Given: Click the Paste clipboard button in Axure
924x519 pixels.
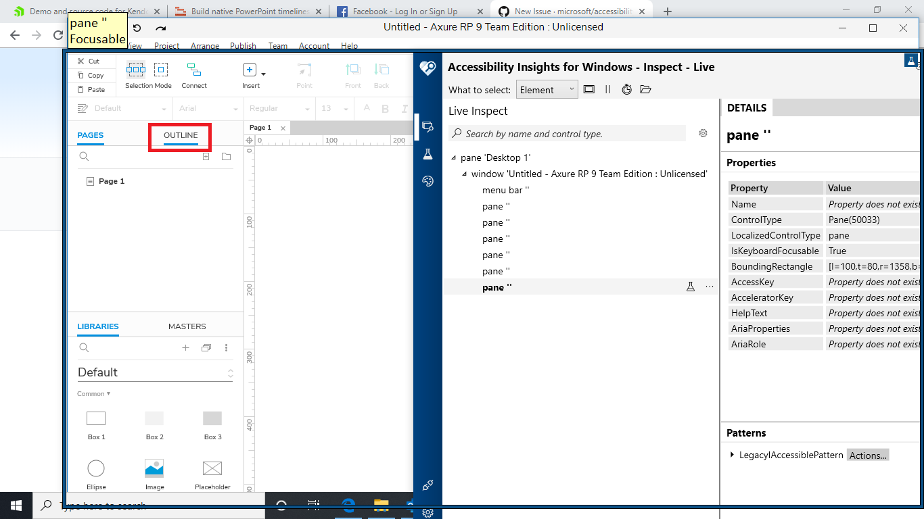Looking at the screenshot, I should [91, 89].
